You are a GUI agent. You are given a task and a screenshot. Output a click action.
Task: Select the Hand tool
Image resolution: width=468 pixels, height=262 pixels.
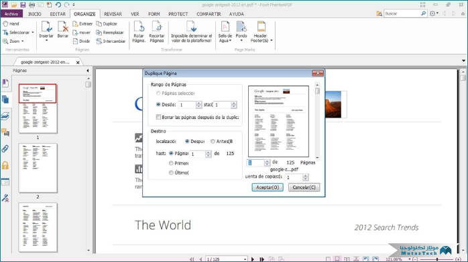click(x=11, y=23)
